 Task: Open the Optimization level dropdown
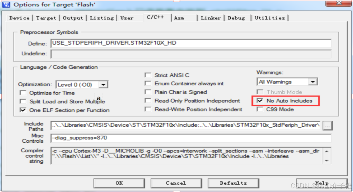[103, 85]
